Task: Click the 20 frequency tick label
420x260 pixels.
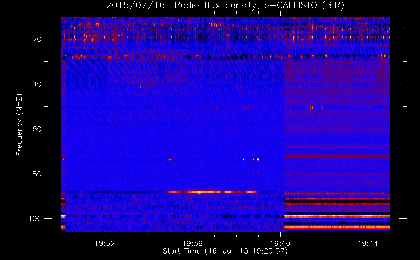Action: pyautogui.click(x=37, y=39)
